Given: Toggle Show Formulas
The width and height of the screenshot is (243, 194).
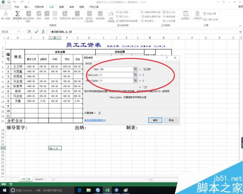Looking at the screenshot, I should tap(169, 12).
